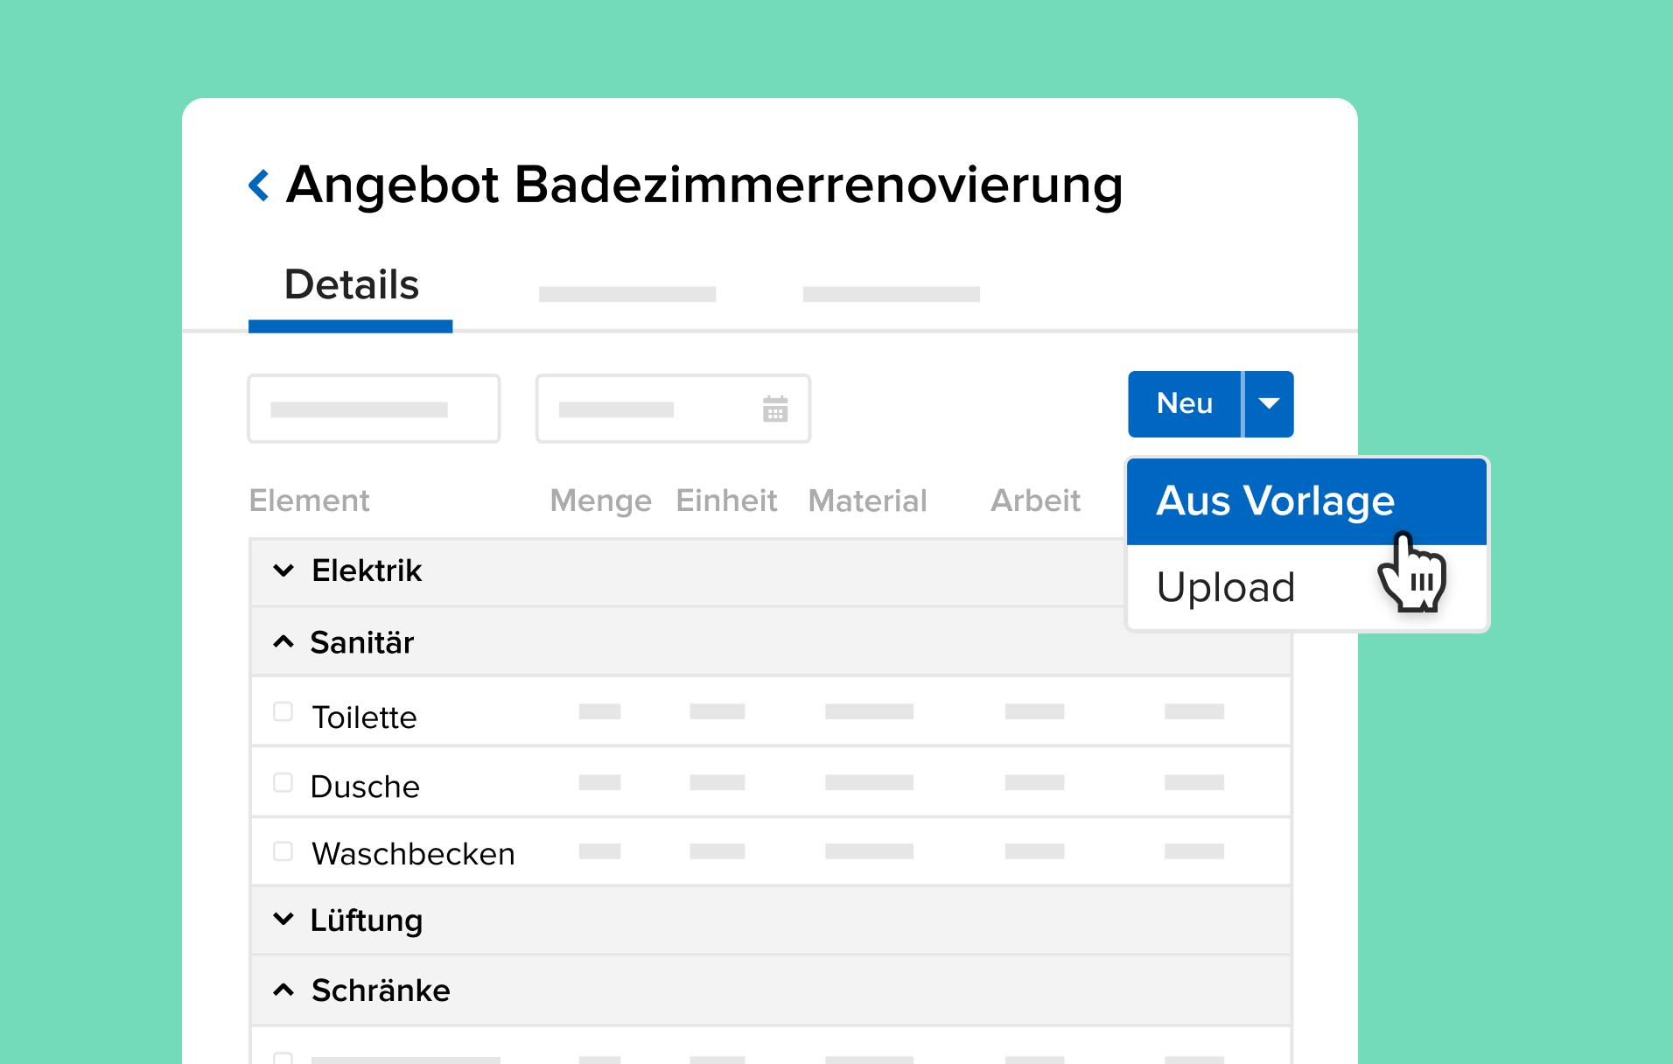Click the Einheit column header
This screenshot has width=1673, height=1064.
point(726,500)
